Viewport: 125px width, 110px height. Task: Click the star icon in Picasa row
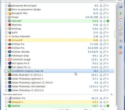pyautogui.click(x=104, y=17)
